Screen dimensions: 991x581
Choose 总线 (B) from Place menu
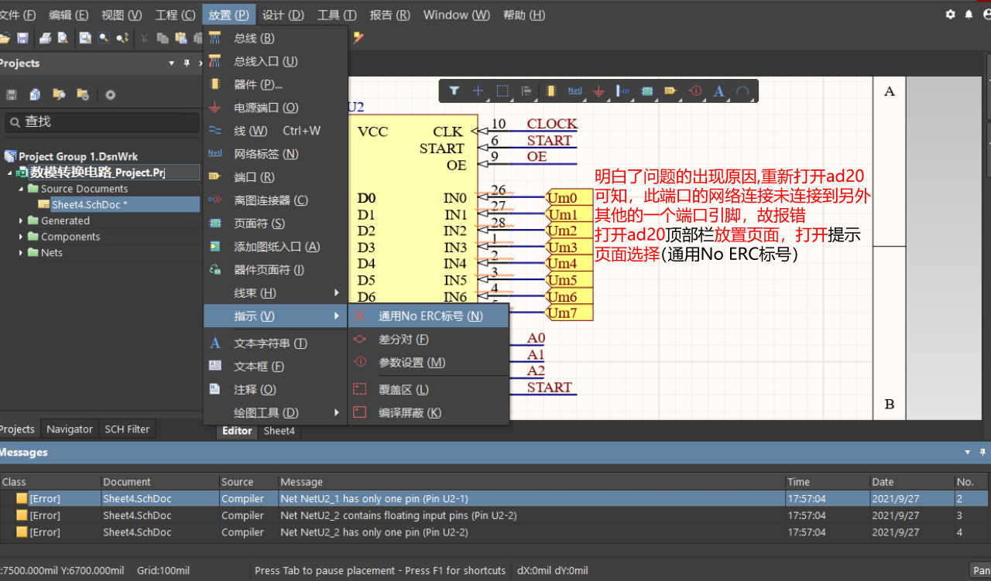coord(275,38)
